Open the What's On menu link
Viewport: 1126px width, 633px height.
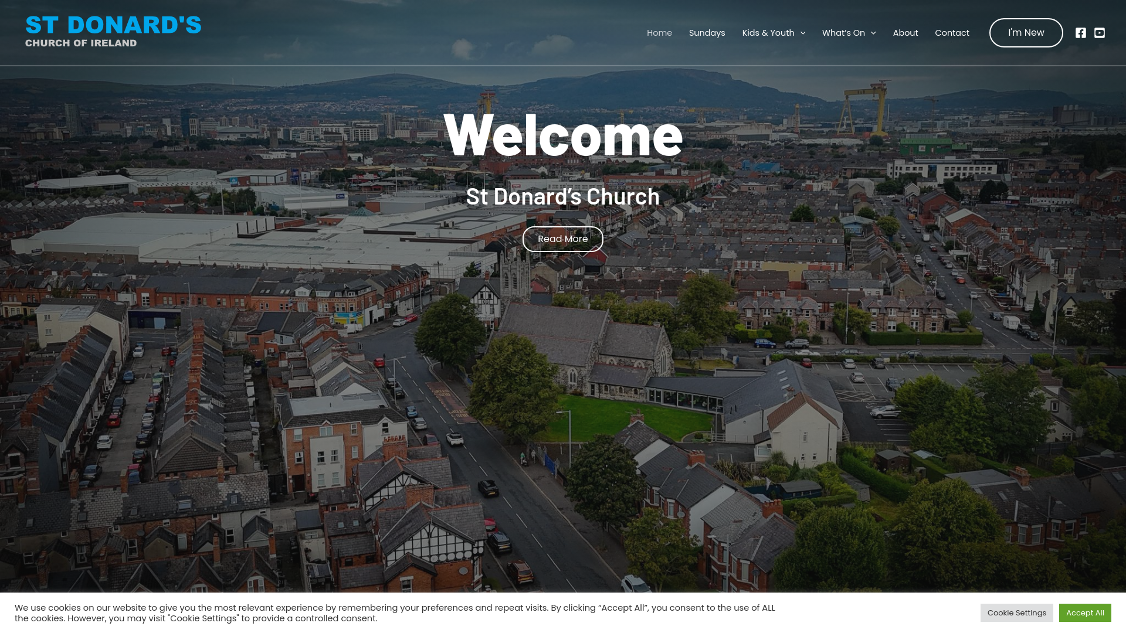843,33
